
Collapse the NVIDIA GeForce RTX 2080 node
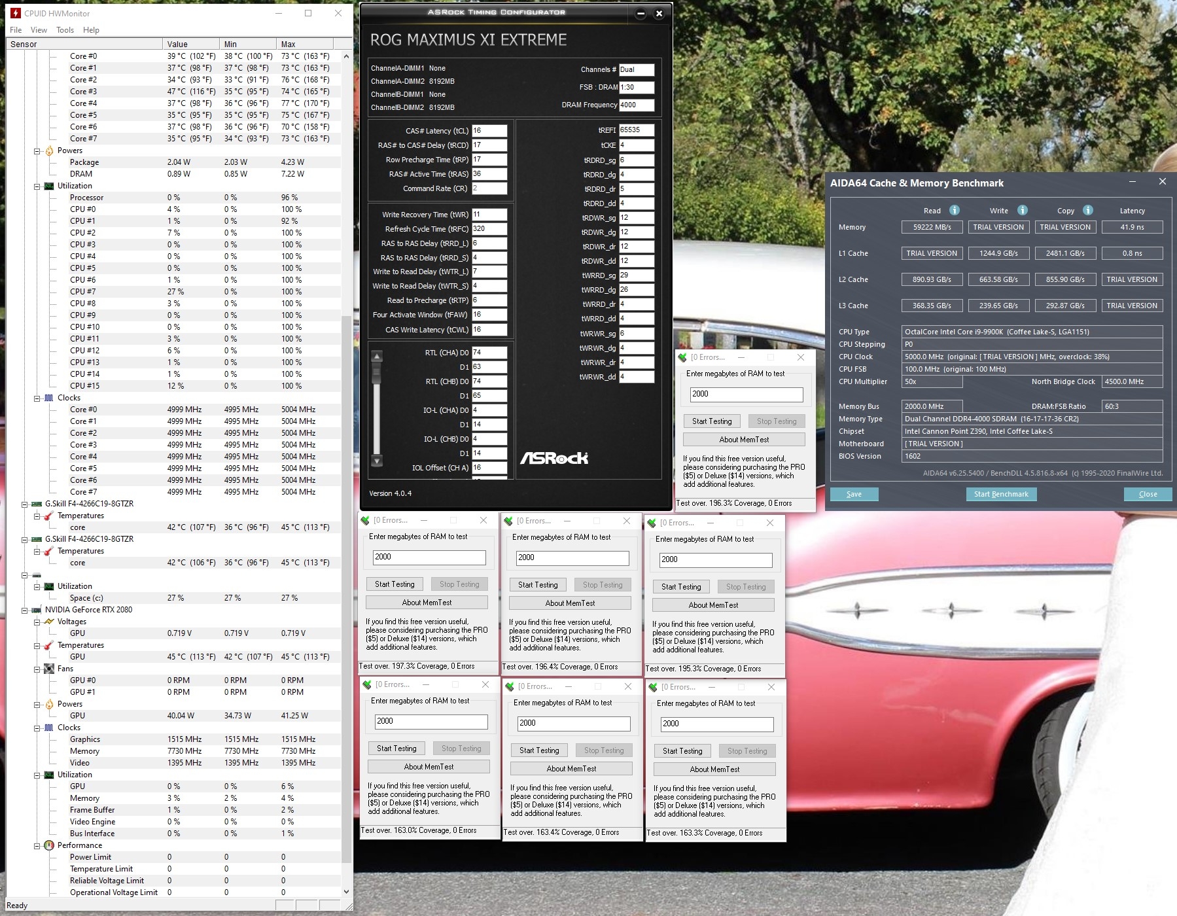point(25,610)
